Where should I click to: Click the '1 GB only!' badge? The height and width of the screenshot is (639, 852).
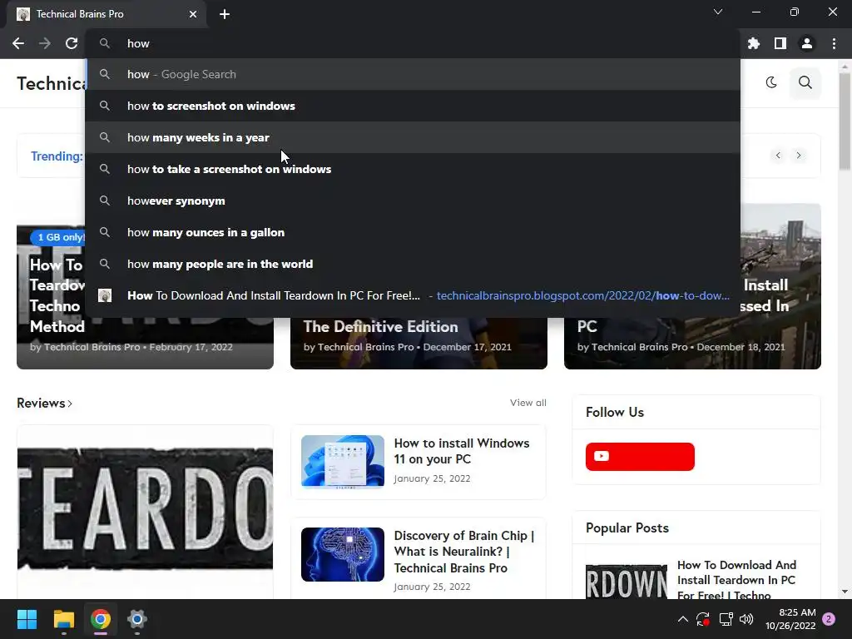pyautogui.click(x=58, y=237)
